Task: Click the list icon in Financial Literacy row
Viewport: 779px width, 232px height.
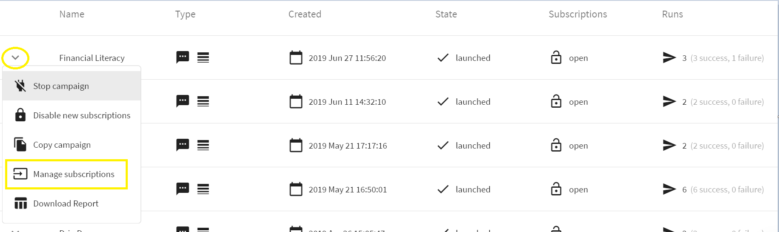Action: [x=203, y=57]
